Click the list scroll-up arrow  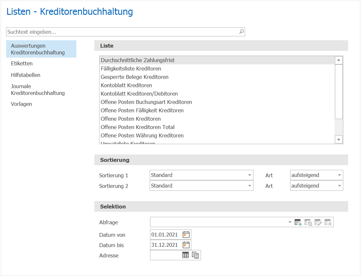338,60
